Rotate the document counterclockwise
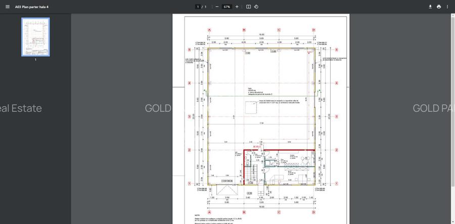 (256, 7)
